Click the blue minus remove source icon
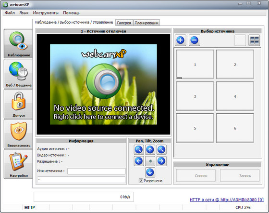This screenshot has width=269, height=213. [195, 40]
